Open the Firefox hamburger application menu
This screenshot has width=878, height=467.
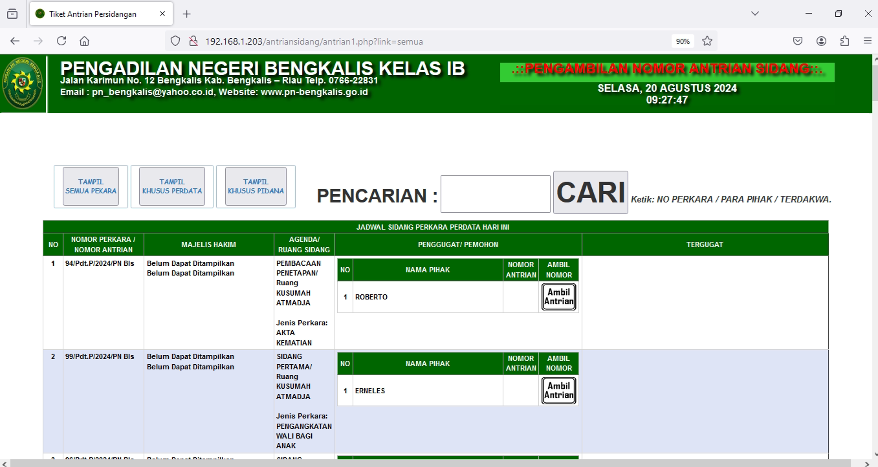point(867,41)
